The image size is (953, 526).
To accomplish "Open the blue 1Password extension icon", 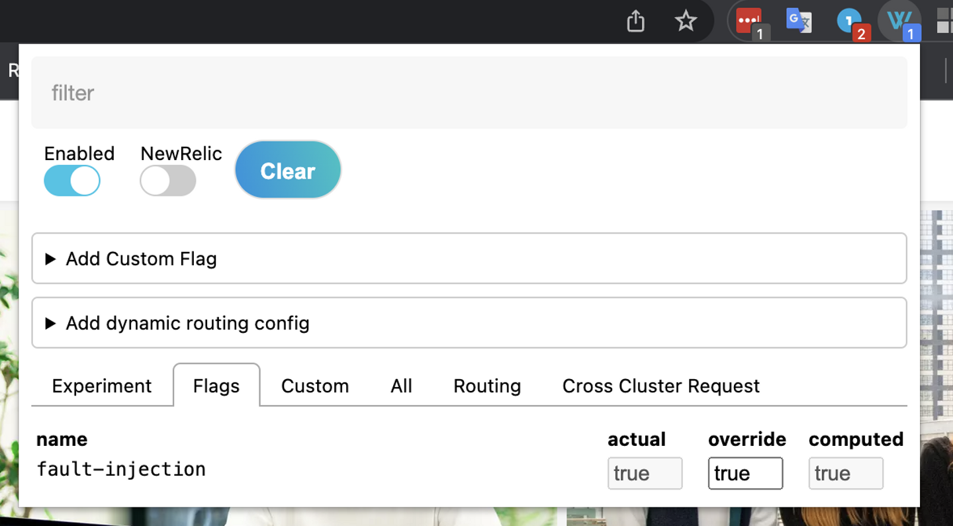I will pos(849,21).
